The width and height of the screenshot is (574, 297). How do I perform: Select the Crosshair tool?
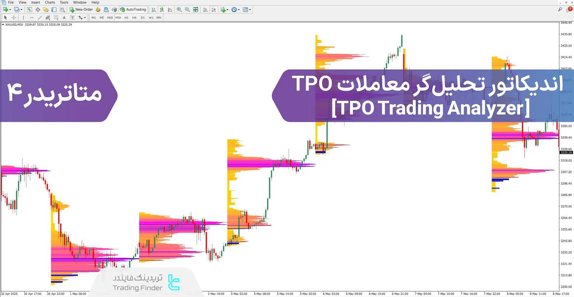[14, 18]
